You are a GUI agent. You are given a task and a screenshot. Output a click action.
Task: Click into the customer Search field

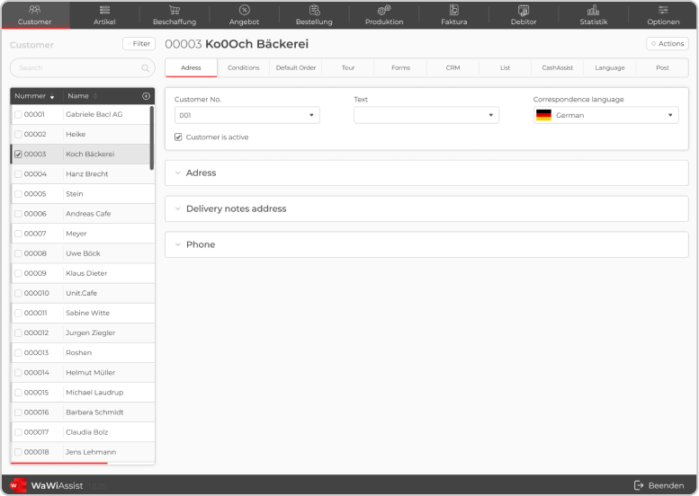point(83,68)
